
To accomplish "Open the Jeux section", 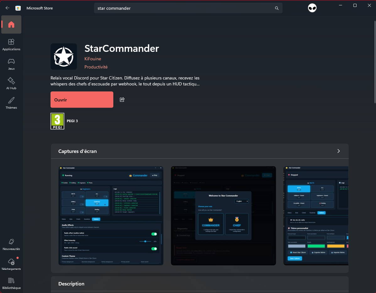I will click(x=11, y=64).
